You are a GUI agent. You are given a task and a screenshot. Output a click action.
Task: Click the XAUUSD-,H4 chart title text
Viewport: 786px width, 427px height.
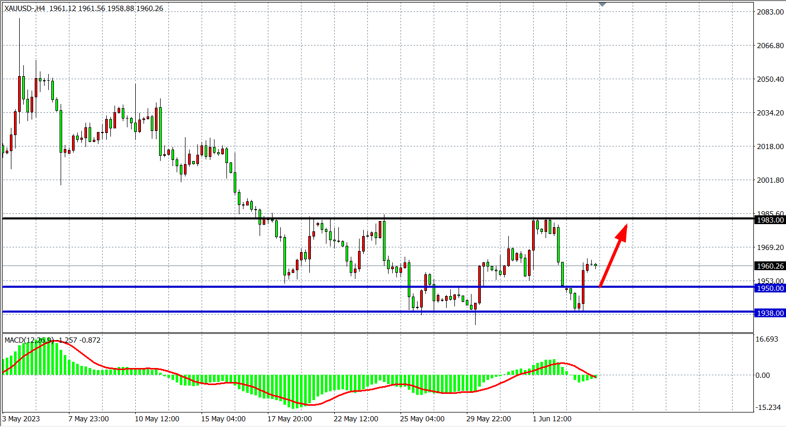point(25,8)
